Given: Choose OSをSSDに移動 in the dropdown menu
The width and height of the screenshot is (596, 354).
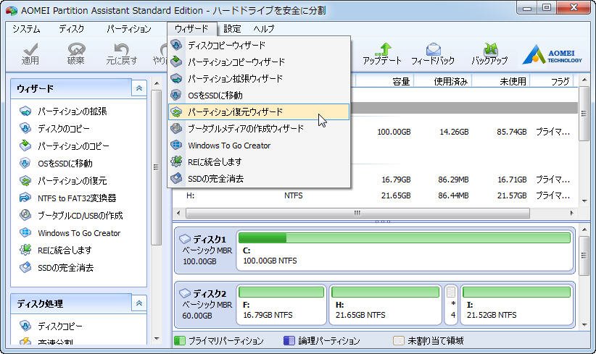Looking at the screenshot, I should 258,96.
